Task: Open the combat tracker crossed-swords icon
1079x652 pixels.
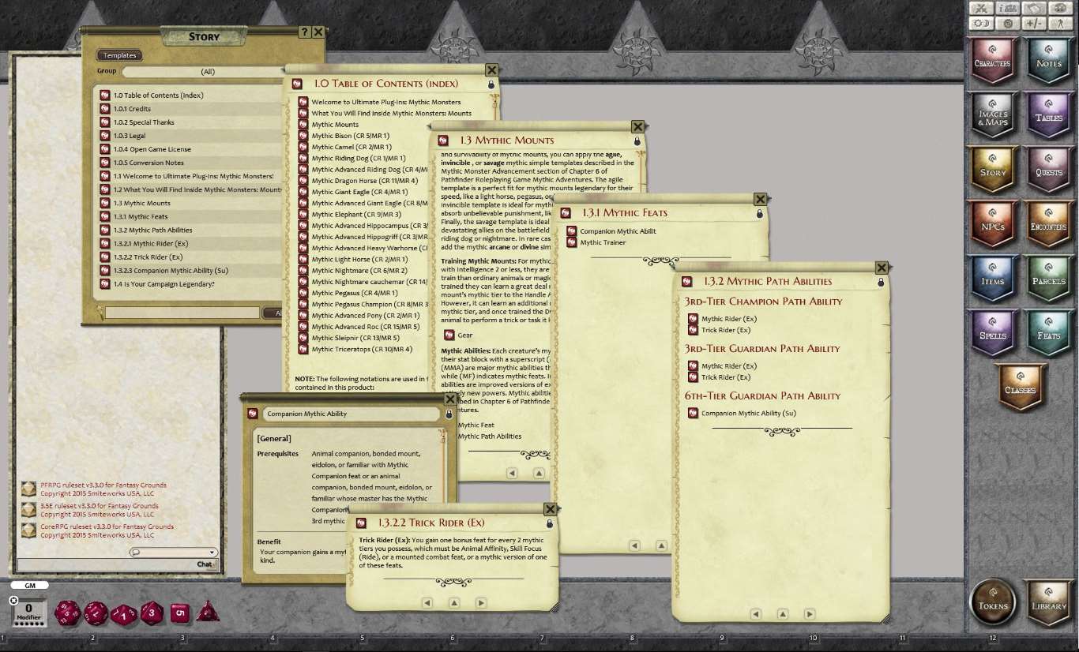Action: (x=982, y=8)
